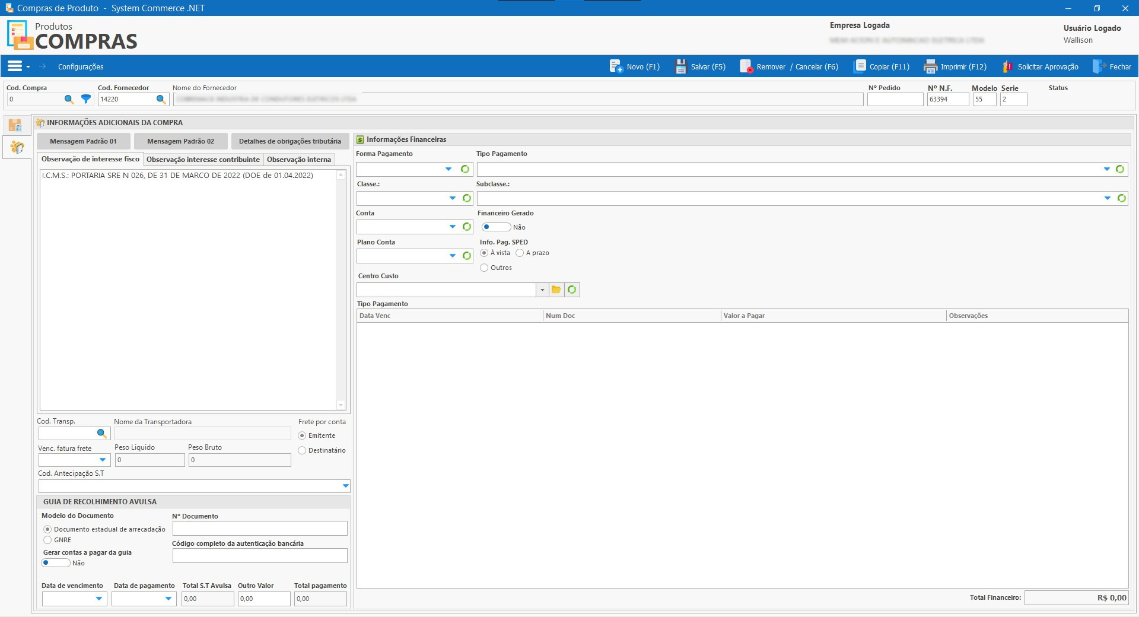Open the Centro Custo folder icon

556,290
